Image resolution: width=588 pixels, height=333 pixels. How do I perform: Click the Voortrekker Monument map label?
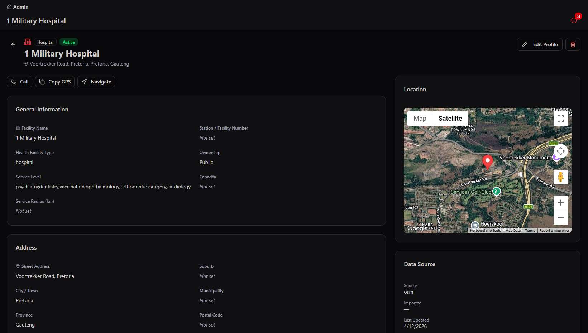525,158
